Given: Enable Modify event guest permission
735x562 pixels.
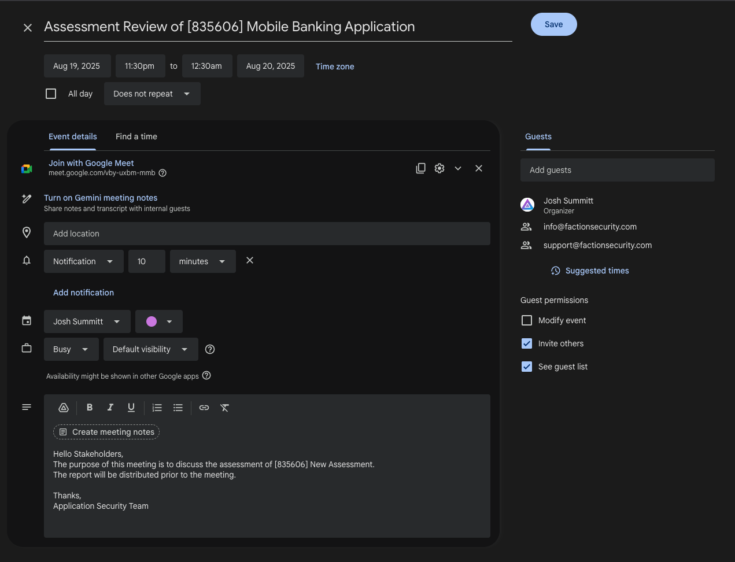Looking at the screenshot, I should point(527,320).
